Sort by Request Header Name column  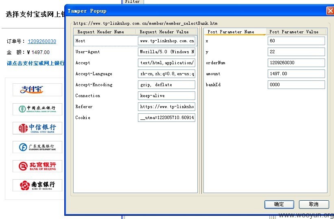tap(105, 32)
